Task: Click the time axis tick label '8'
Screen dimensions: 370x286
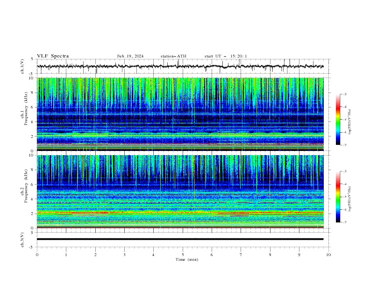Action: click(x=270, y=255)
